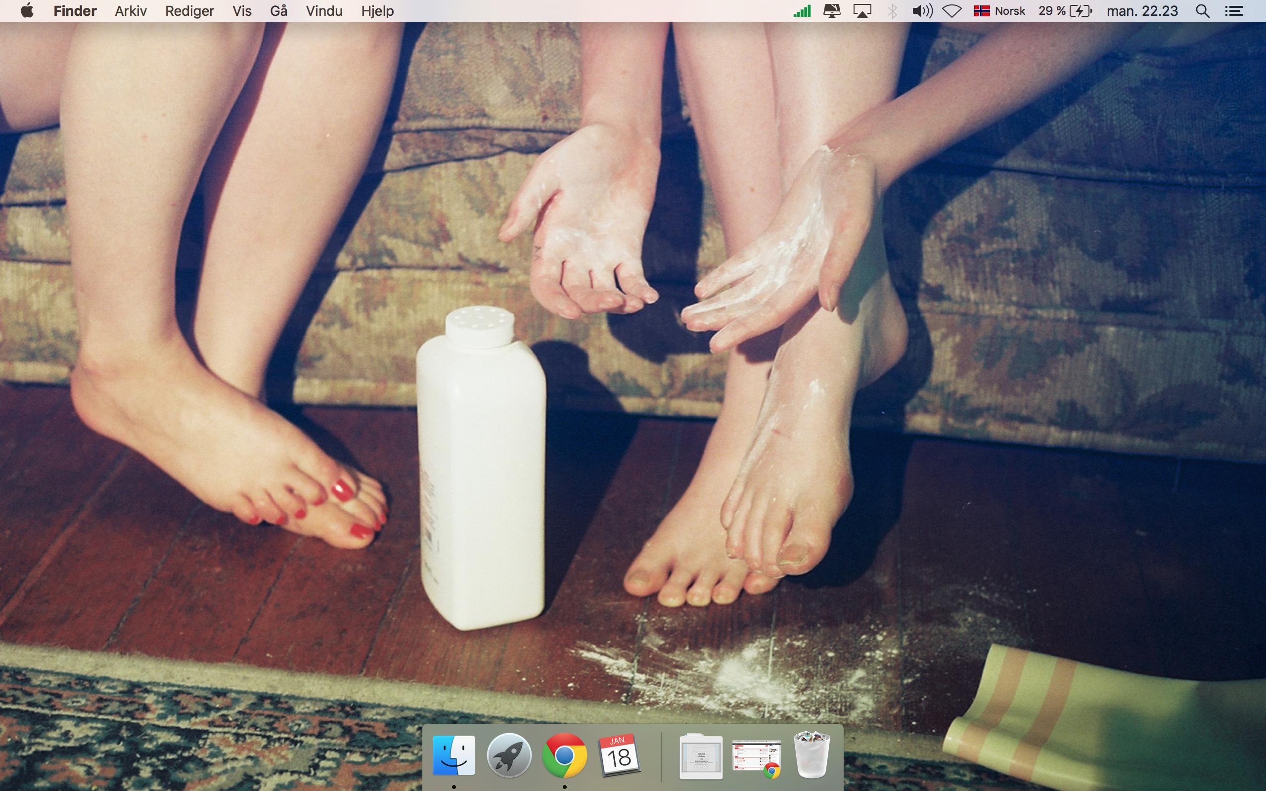
Task: Click the clock showing man. 22.23
Action: 1142,11
